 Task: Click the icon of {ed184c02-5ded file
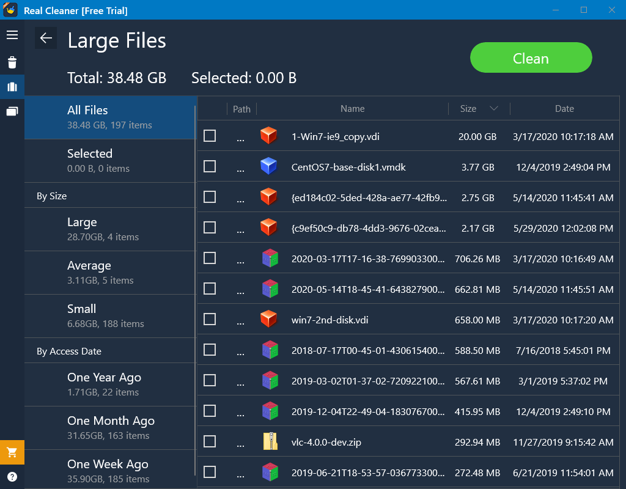[269, 197]
